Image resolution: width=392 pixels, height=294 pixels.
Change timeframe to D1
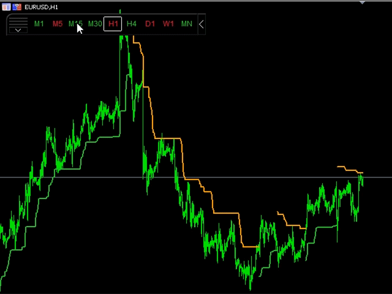click(x=150, y=24)
